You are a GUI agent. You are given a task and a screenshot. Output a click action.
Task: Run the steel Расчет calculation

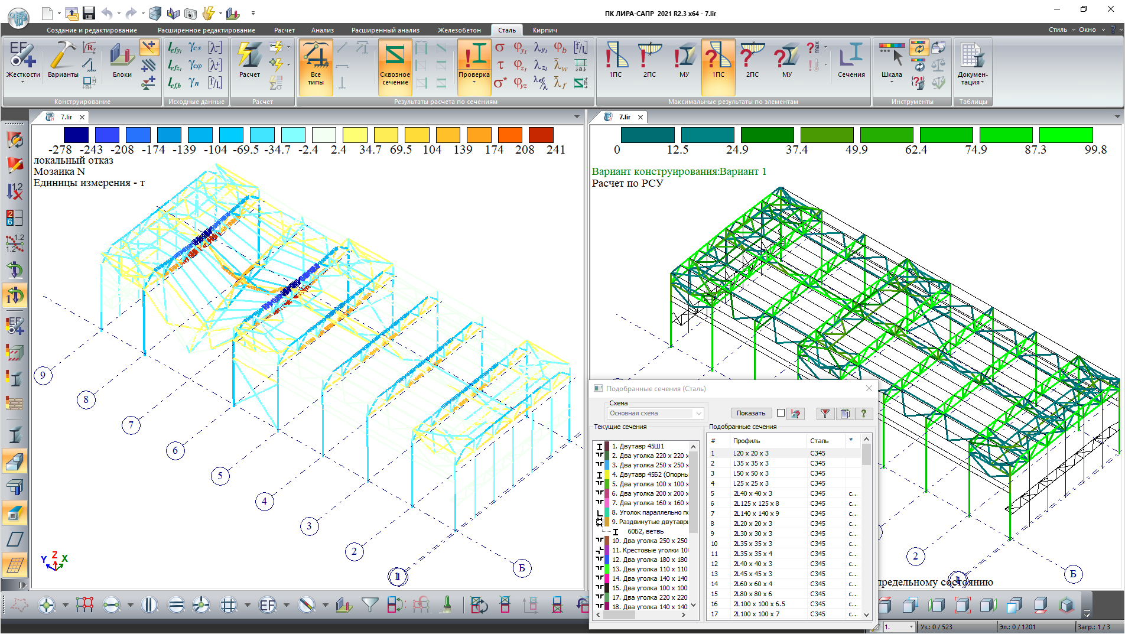point(249,60)
